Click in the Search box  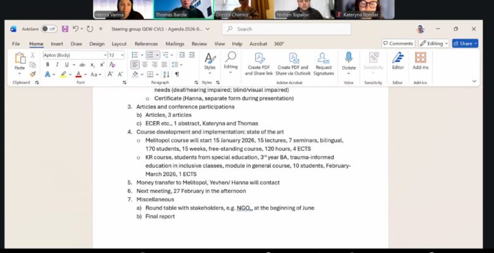click(285, 29)
